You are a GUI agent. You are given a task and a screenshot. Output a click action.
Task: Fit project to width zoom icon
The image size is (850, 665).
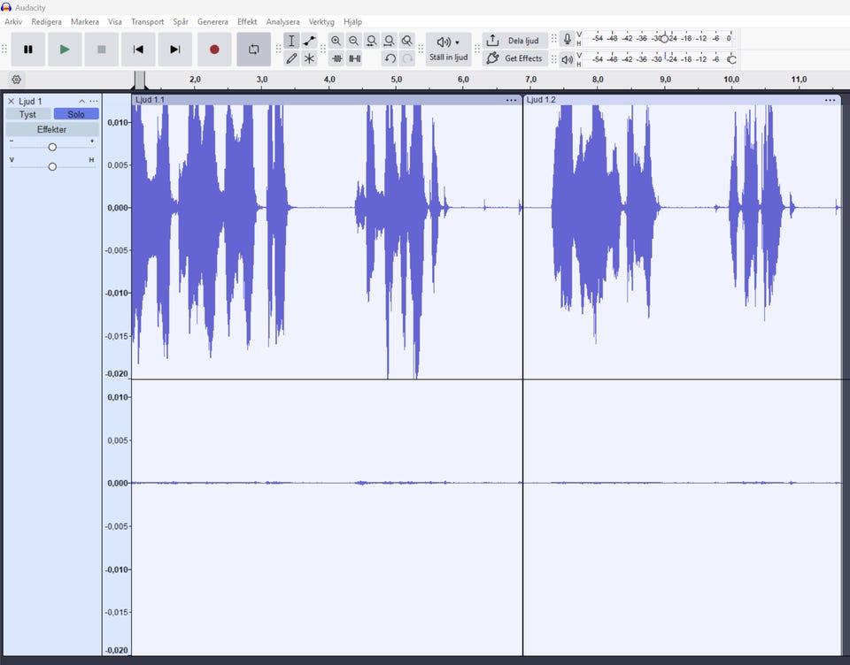(390, 41)
